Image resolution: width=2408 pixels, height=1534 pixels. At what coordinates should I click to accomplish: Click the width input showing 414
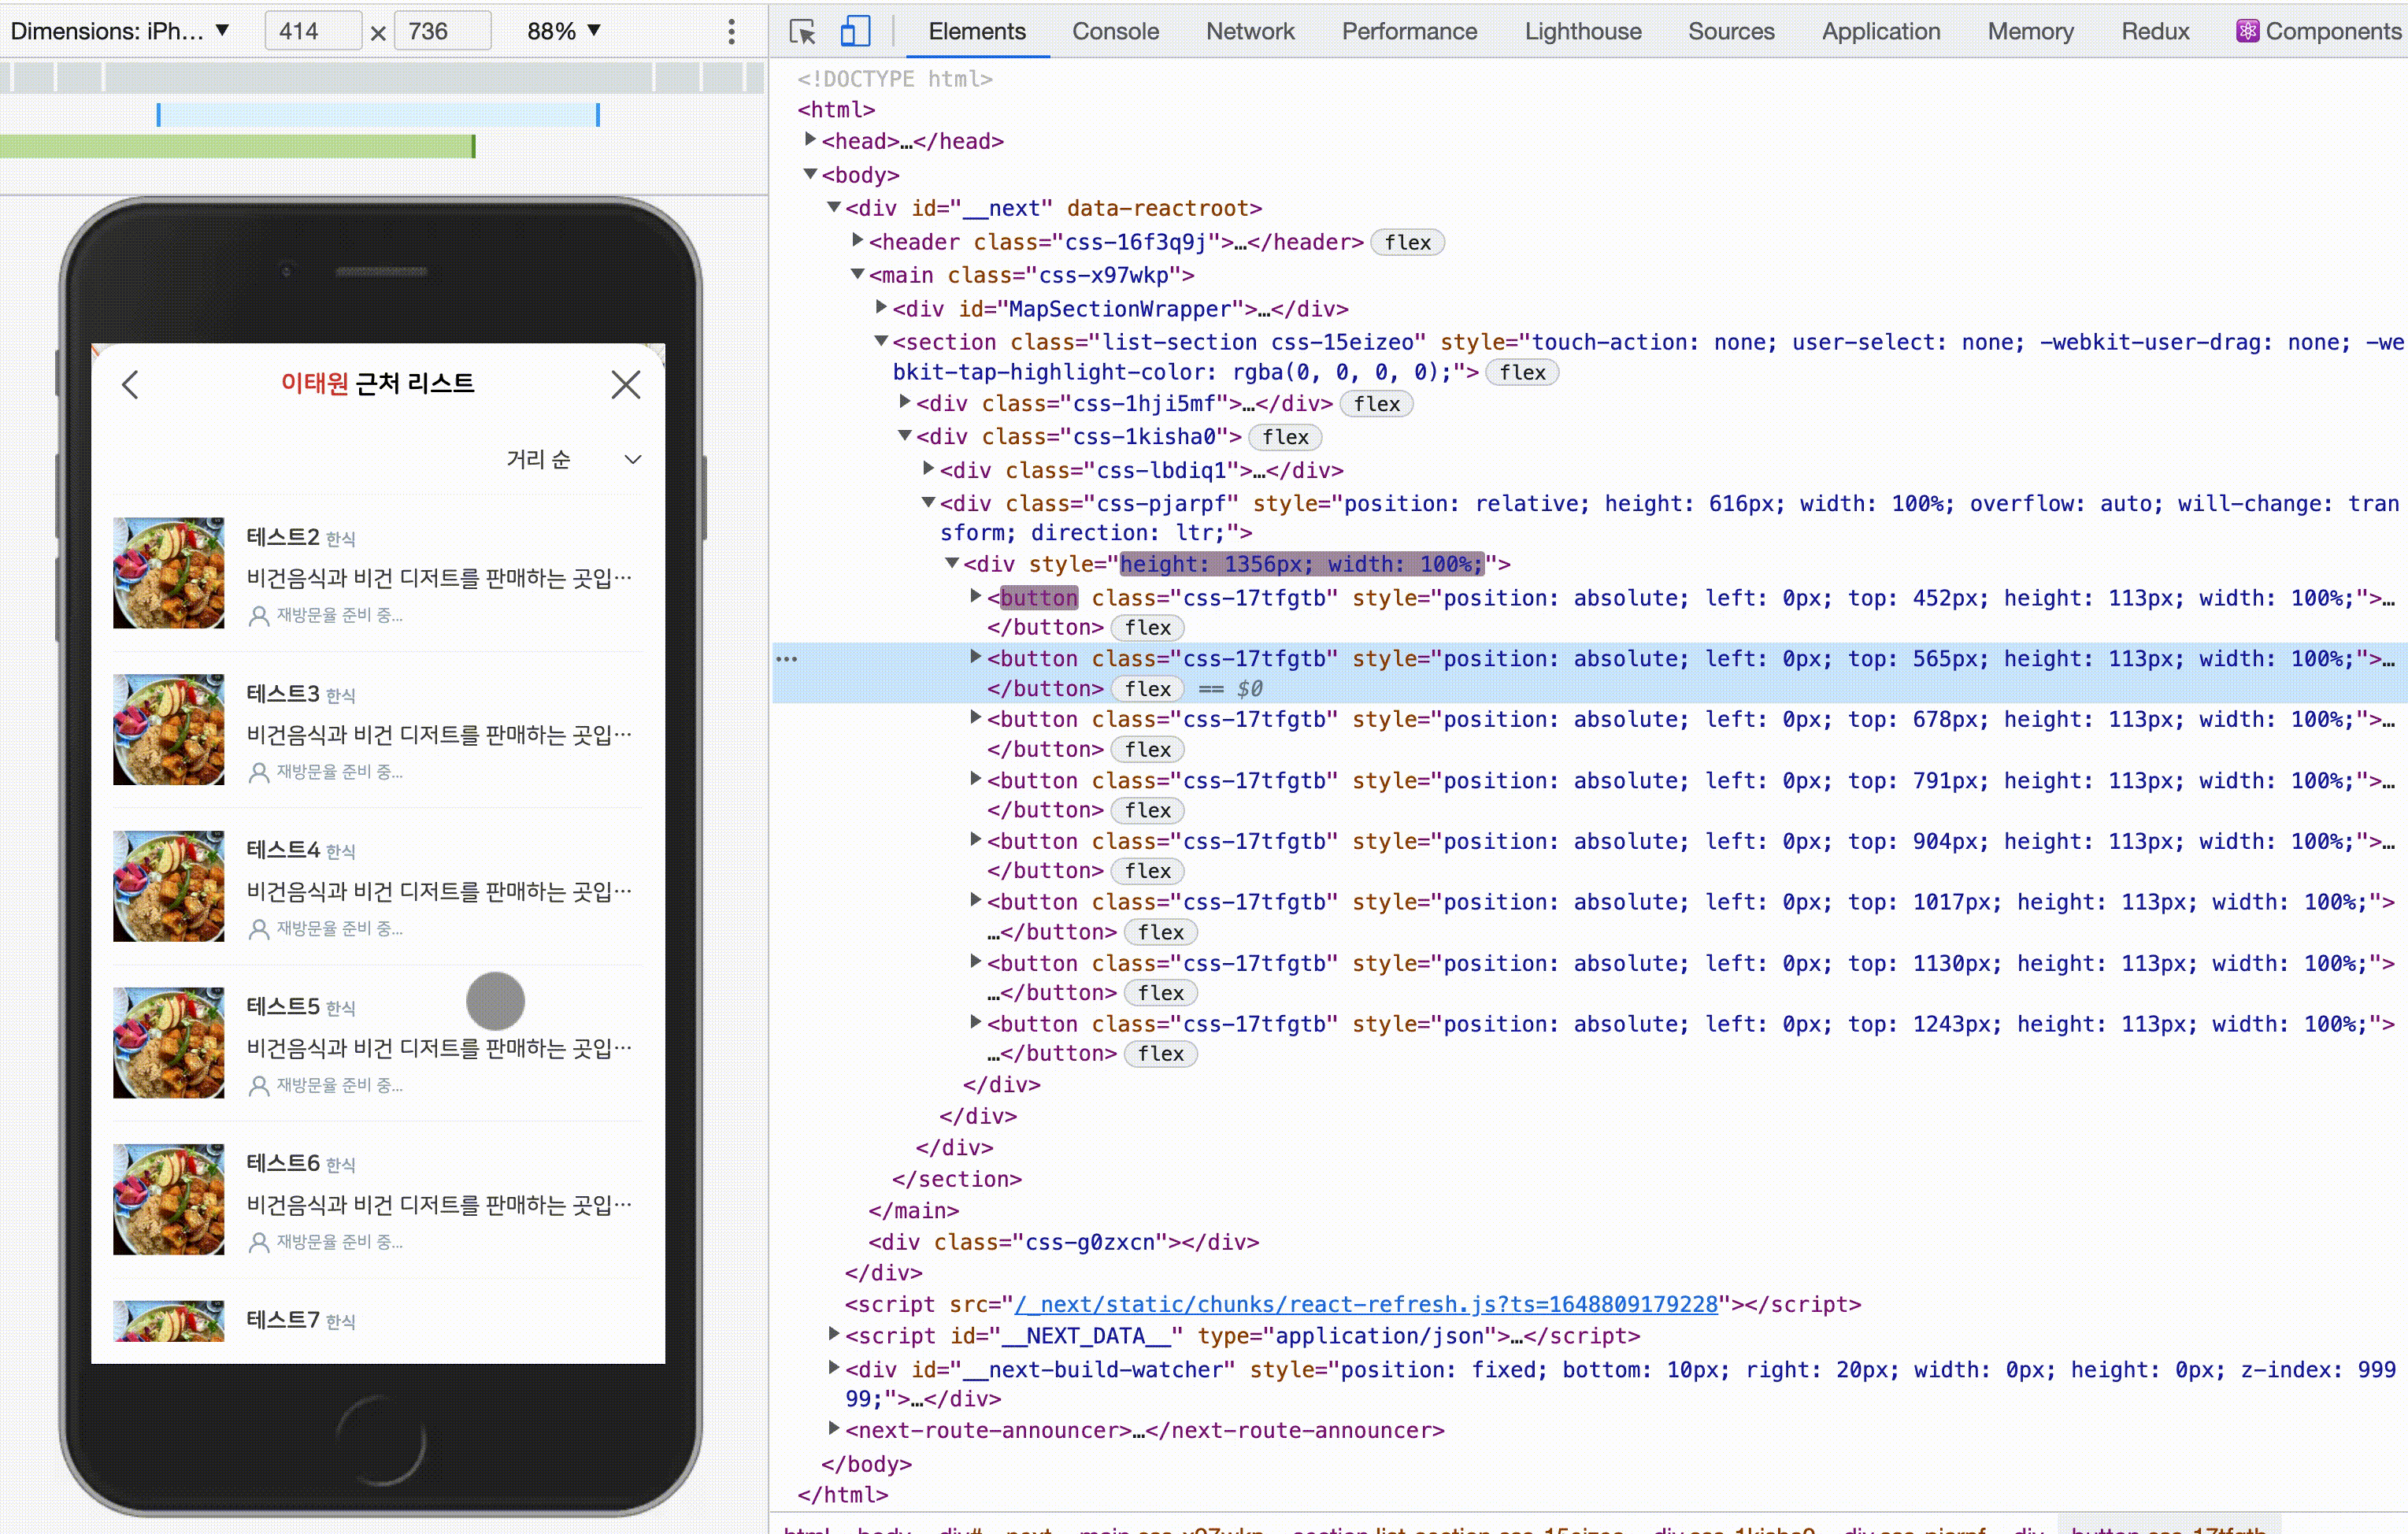(x=312, y=31)
